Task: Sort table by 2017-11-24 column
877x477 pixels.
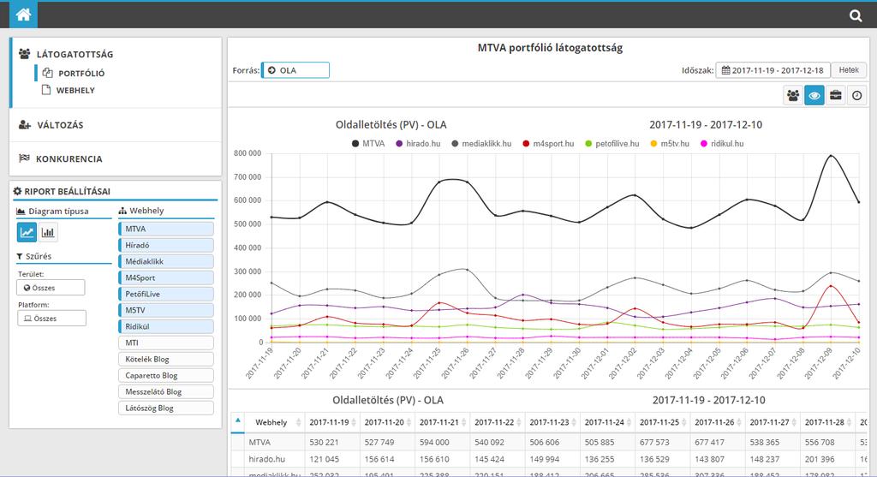Action: [607, 422]
